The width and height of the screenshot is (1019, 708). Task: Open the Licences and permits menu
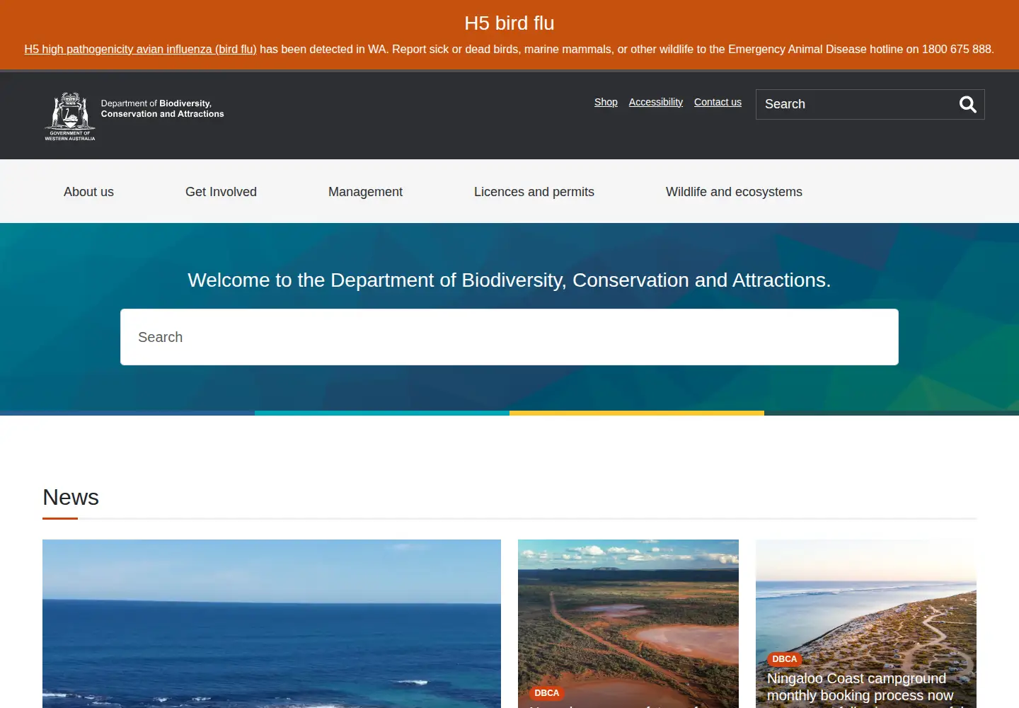pos(534,192)
